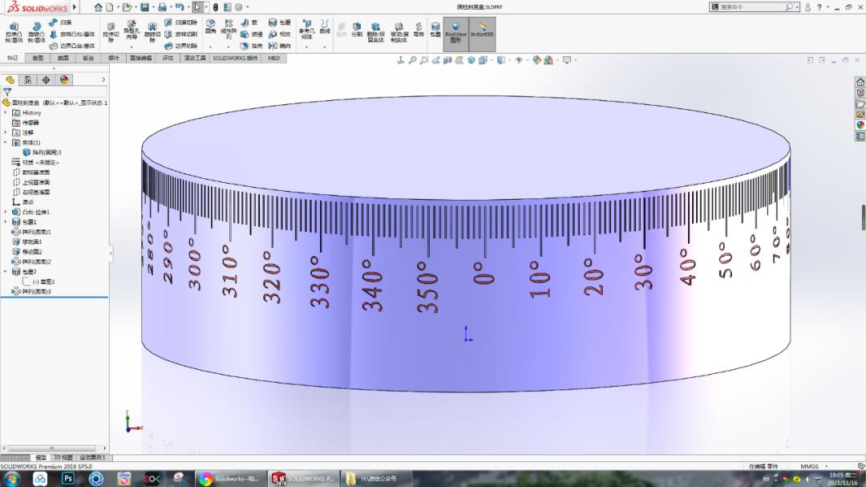Click the Edit Appearance colored ball icon
This screenshot has width=866, height=487.
(x=536, y=59)
